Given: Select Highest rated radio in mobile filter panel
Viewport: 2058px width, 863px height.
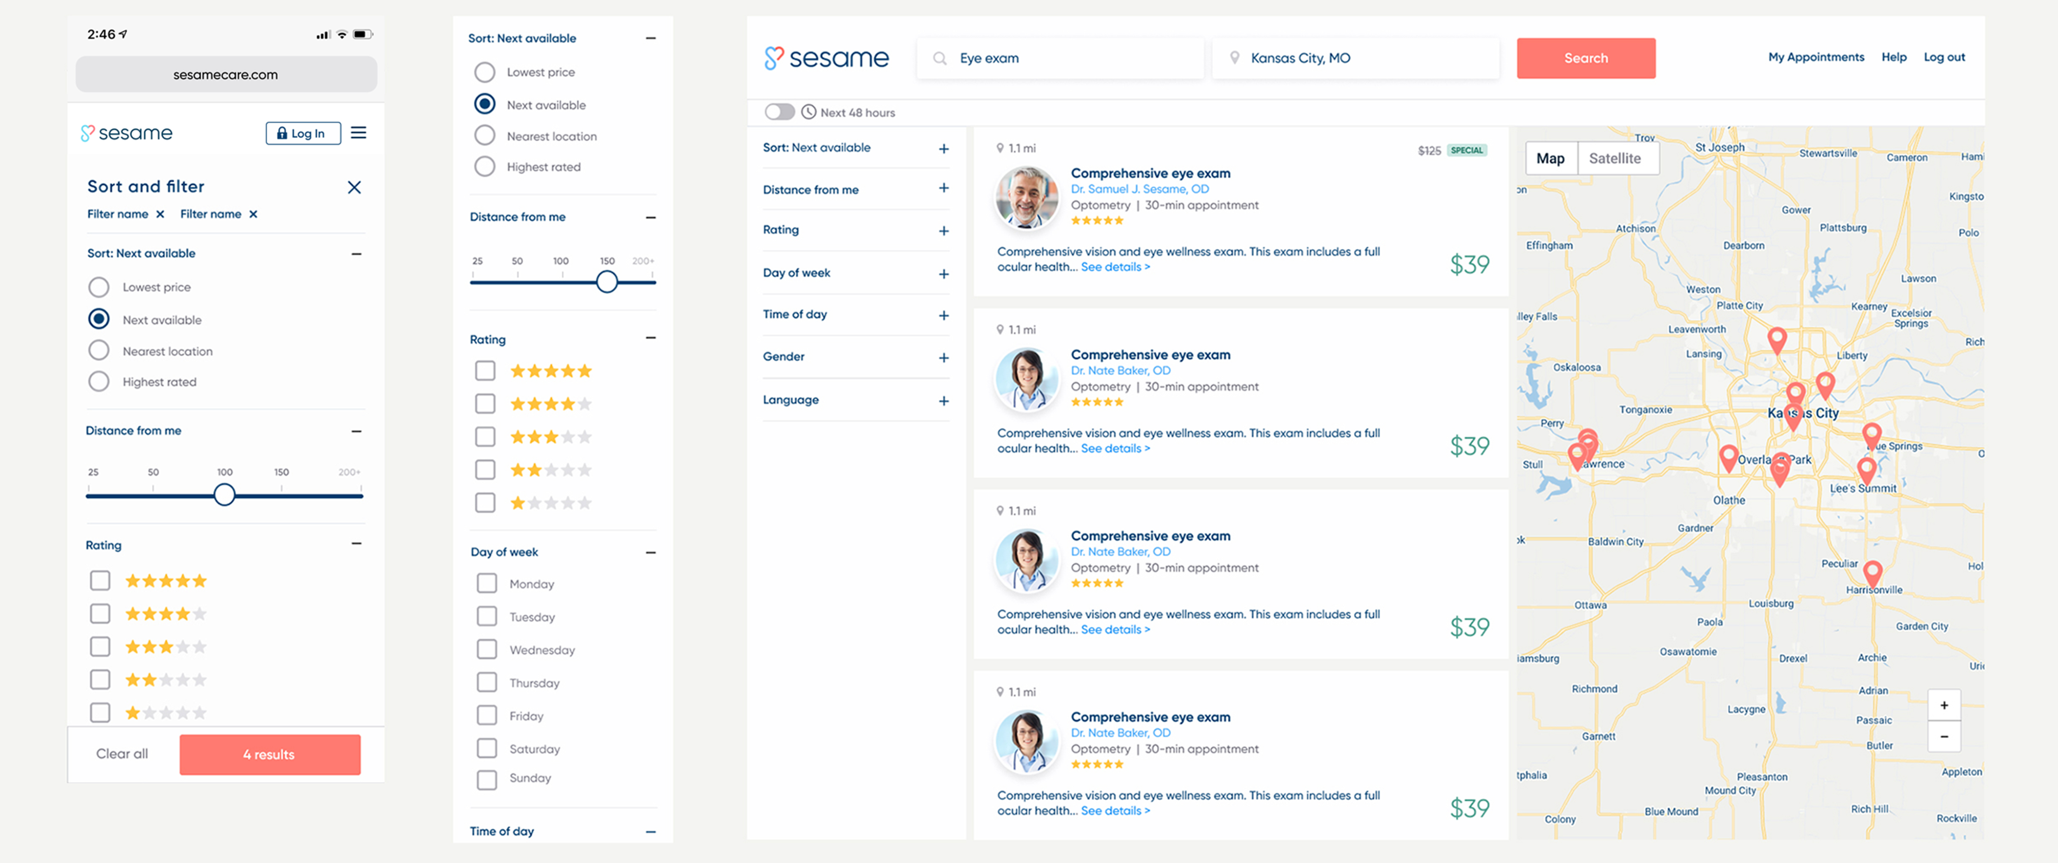Looking at the screenshot, I should coord(98,381).
